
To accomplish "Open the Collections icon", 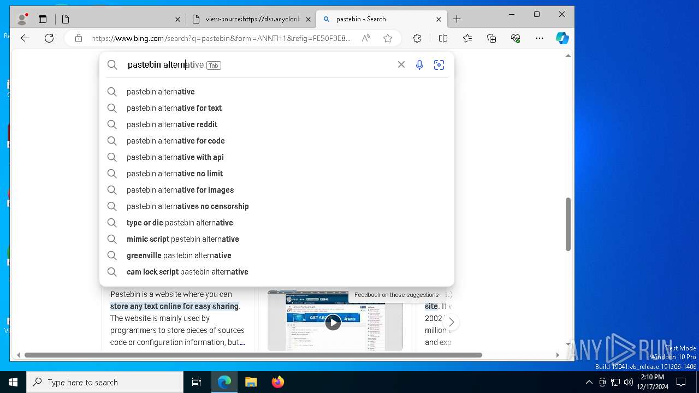I will [x=491, y=38].
